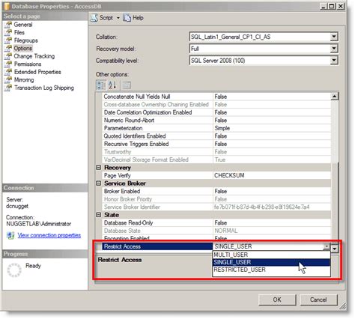Screen dimensions: 355x319
Task: Open the General page
Action: [x=23, y=25]
